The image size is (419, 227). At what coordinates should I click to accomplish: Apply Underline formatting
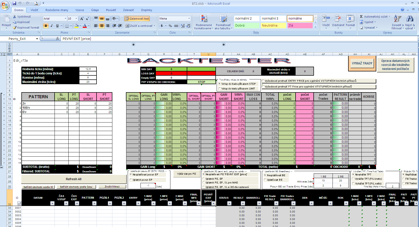click(x=57, y=26)
